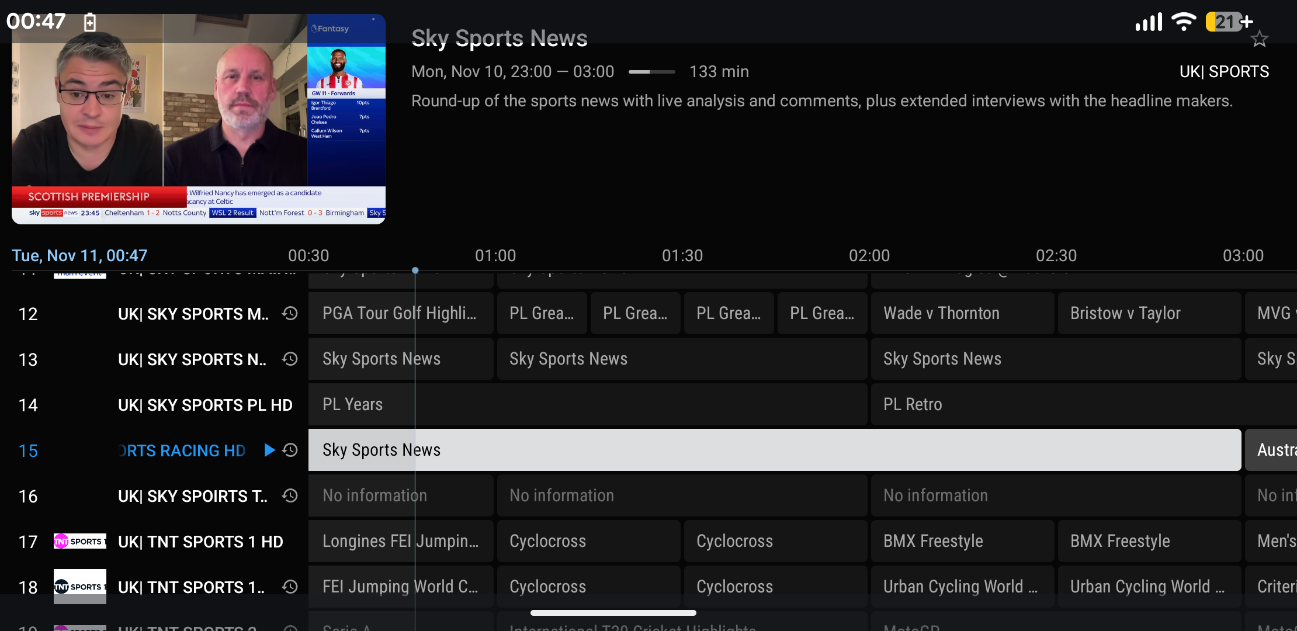Viewport: 1297px width, 631px height.
Task: Select the UK| SPORTS category label
Action: [x=1225, y=71]
